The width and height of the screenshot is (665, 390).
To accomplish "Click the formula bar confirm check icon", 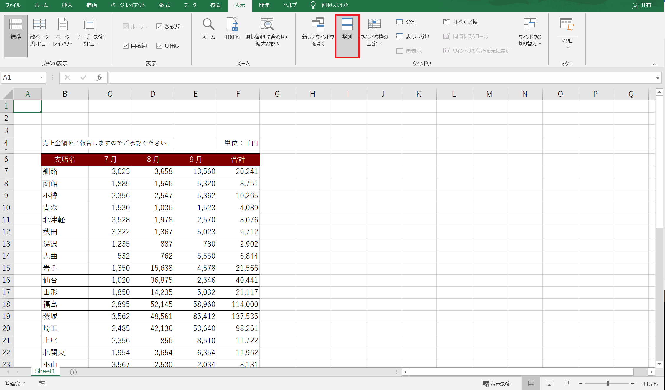I will click(83, 77).
